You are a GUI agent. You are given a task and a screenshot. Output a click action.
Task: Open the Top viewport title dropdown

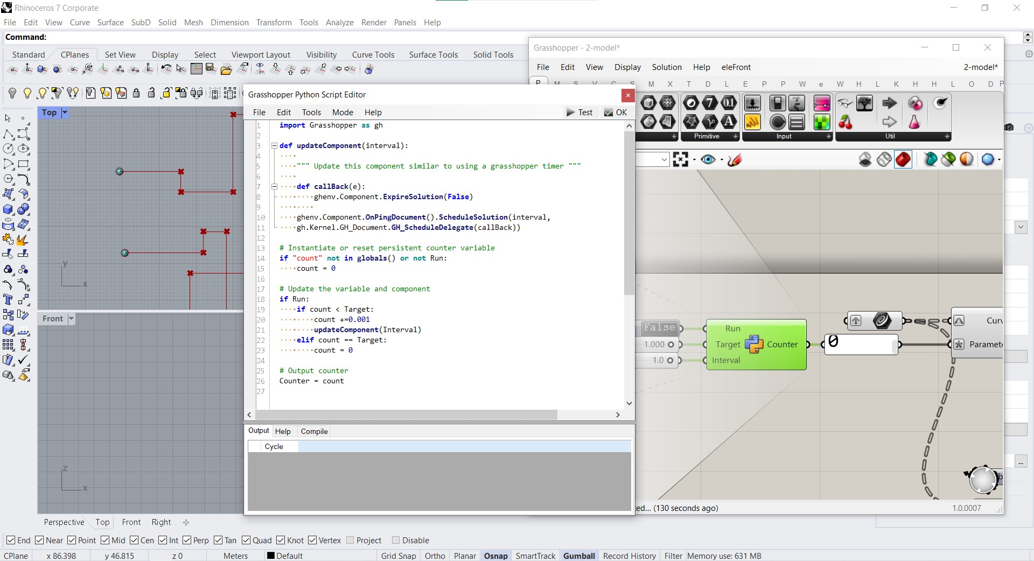pos(64,113)
